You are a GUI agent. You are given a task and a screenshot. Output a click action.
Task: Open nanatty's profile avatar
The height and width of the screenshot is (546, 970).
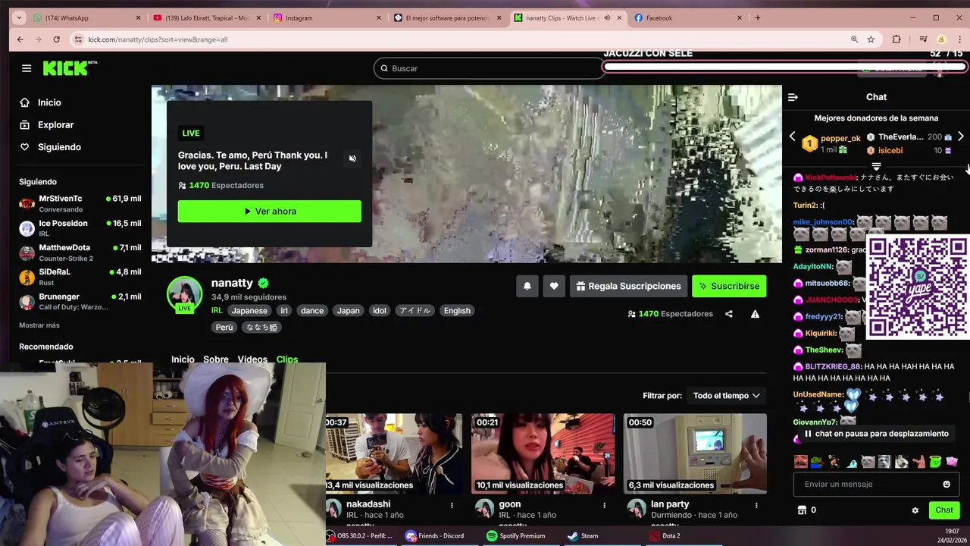tap(184, 294)
